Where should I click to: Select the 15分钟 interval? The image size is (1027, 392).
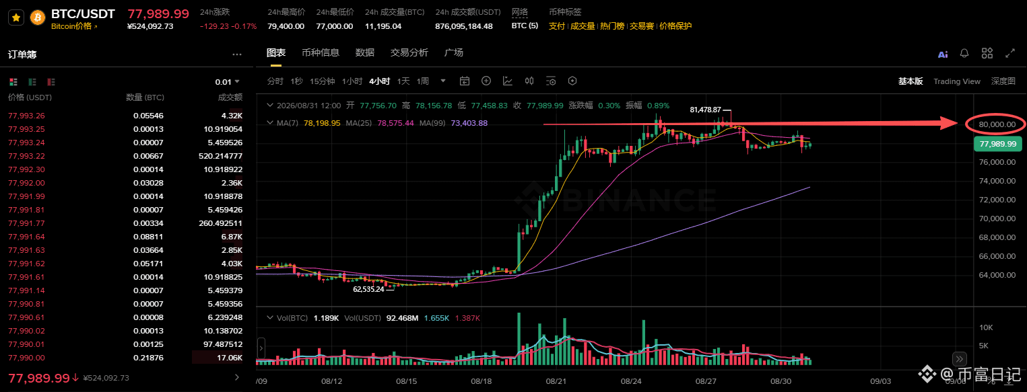click(x=323, y=81)
